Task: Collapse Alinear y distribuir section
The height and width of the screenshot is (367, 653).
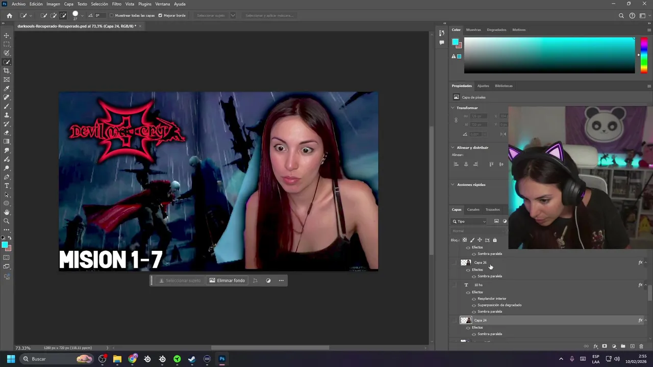Action: click(453, 148)
